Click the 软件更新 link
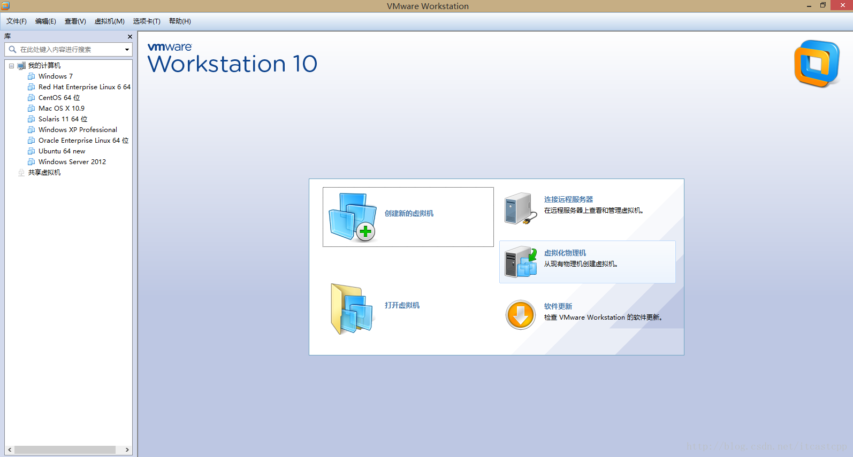Image resolution: width=853 pixels, height=457 pixels. point(558,306)
